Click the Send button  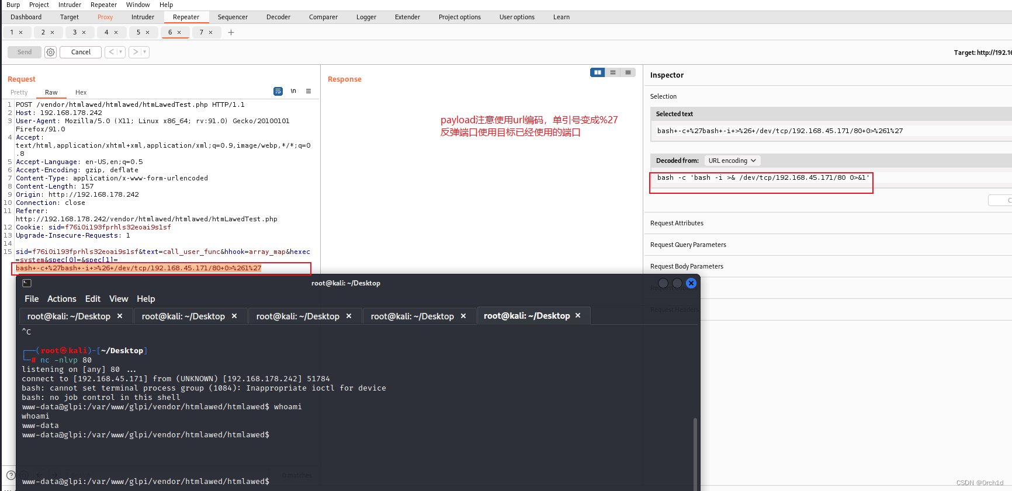[x=25, y=52]
